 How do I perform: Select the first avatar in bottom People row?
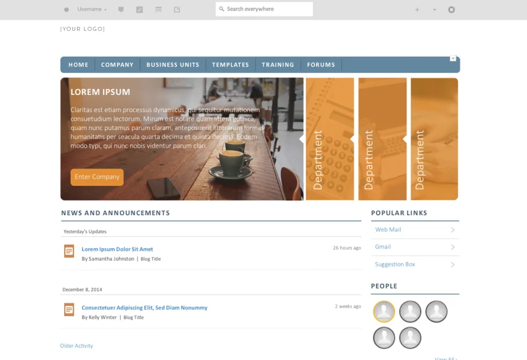click(x=384, y=338)
